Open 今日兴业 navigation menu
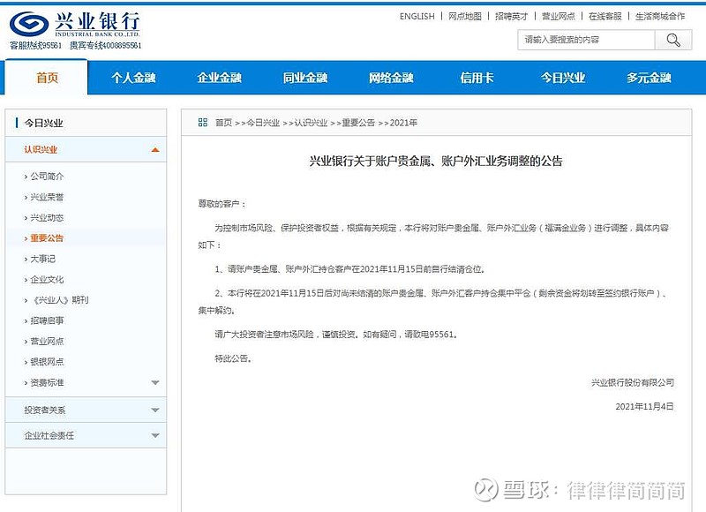The width and height of the screenshot is (706, 512). point(563,78)
